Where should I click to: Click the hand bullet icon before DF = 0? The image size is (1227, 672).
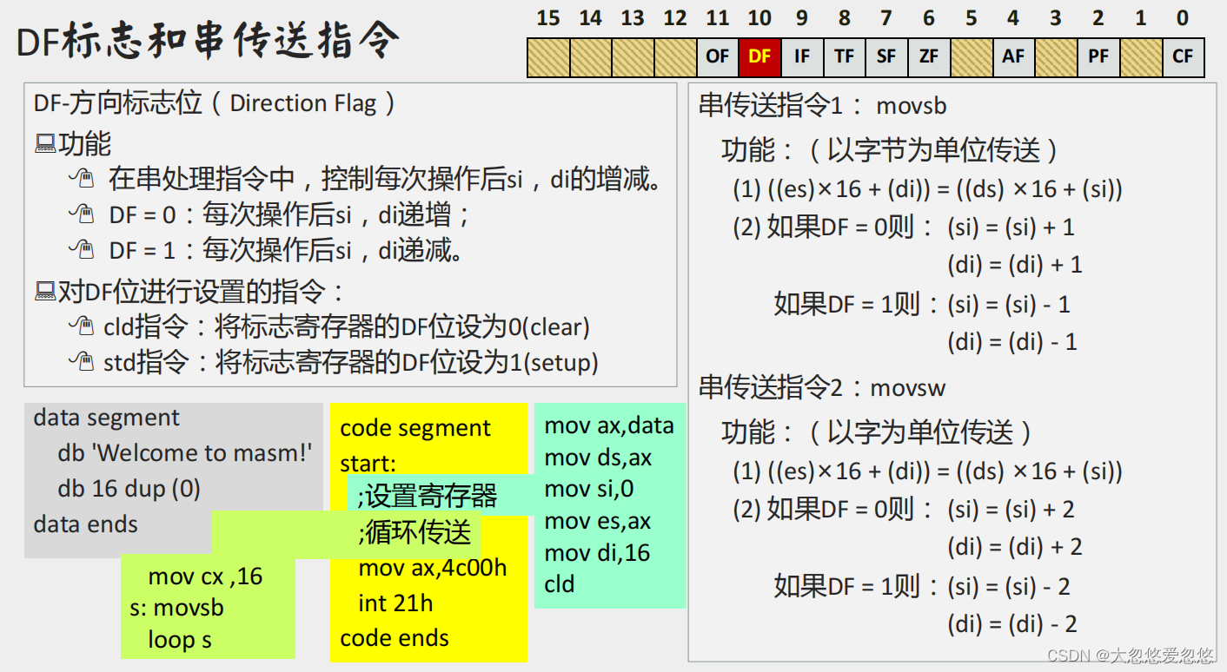point(81,214)
